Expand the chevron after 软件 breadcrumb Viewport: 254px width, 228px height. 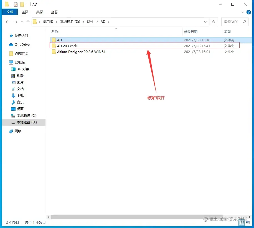point(97,22)
